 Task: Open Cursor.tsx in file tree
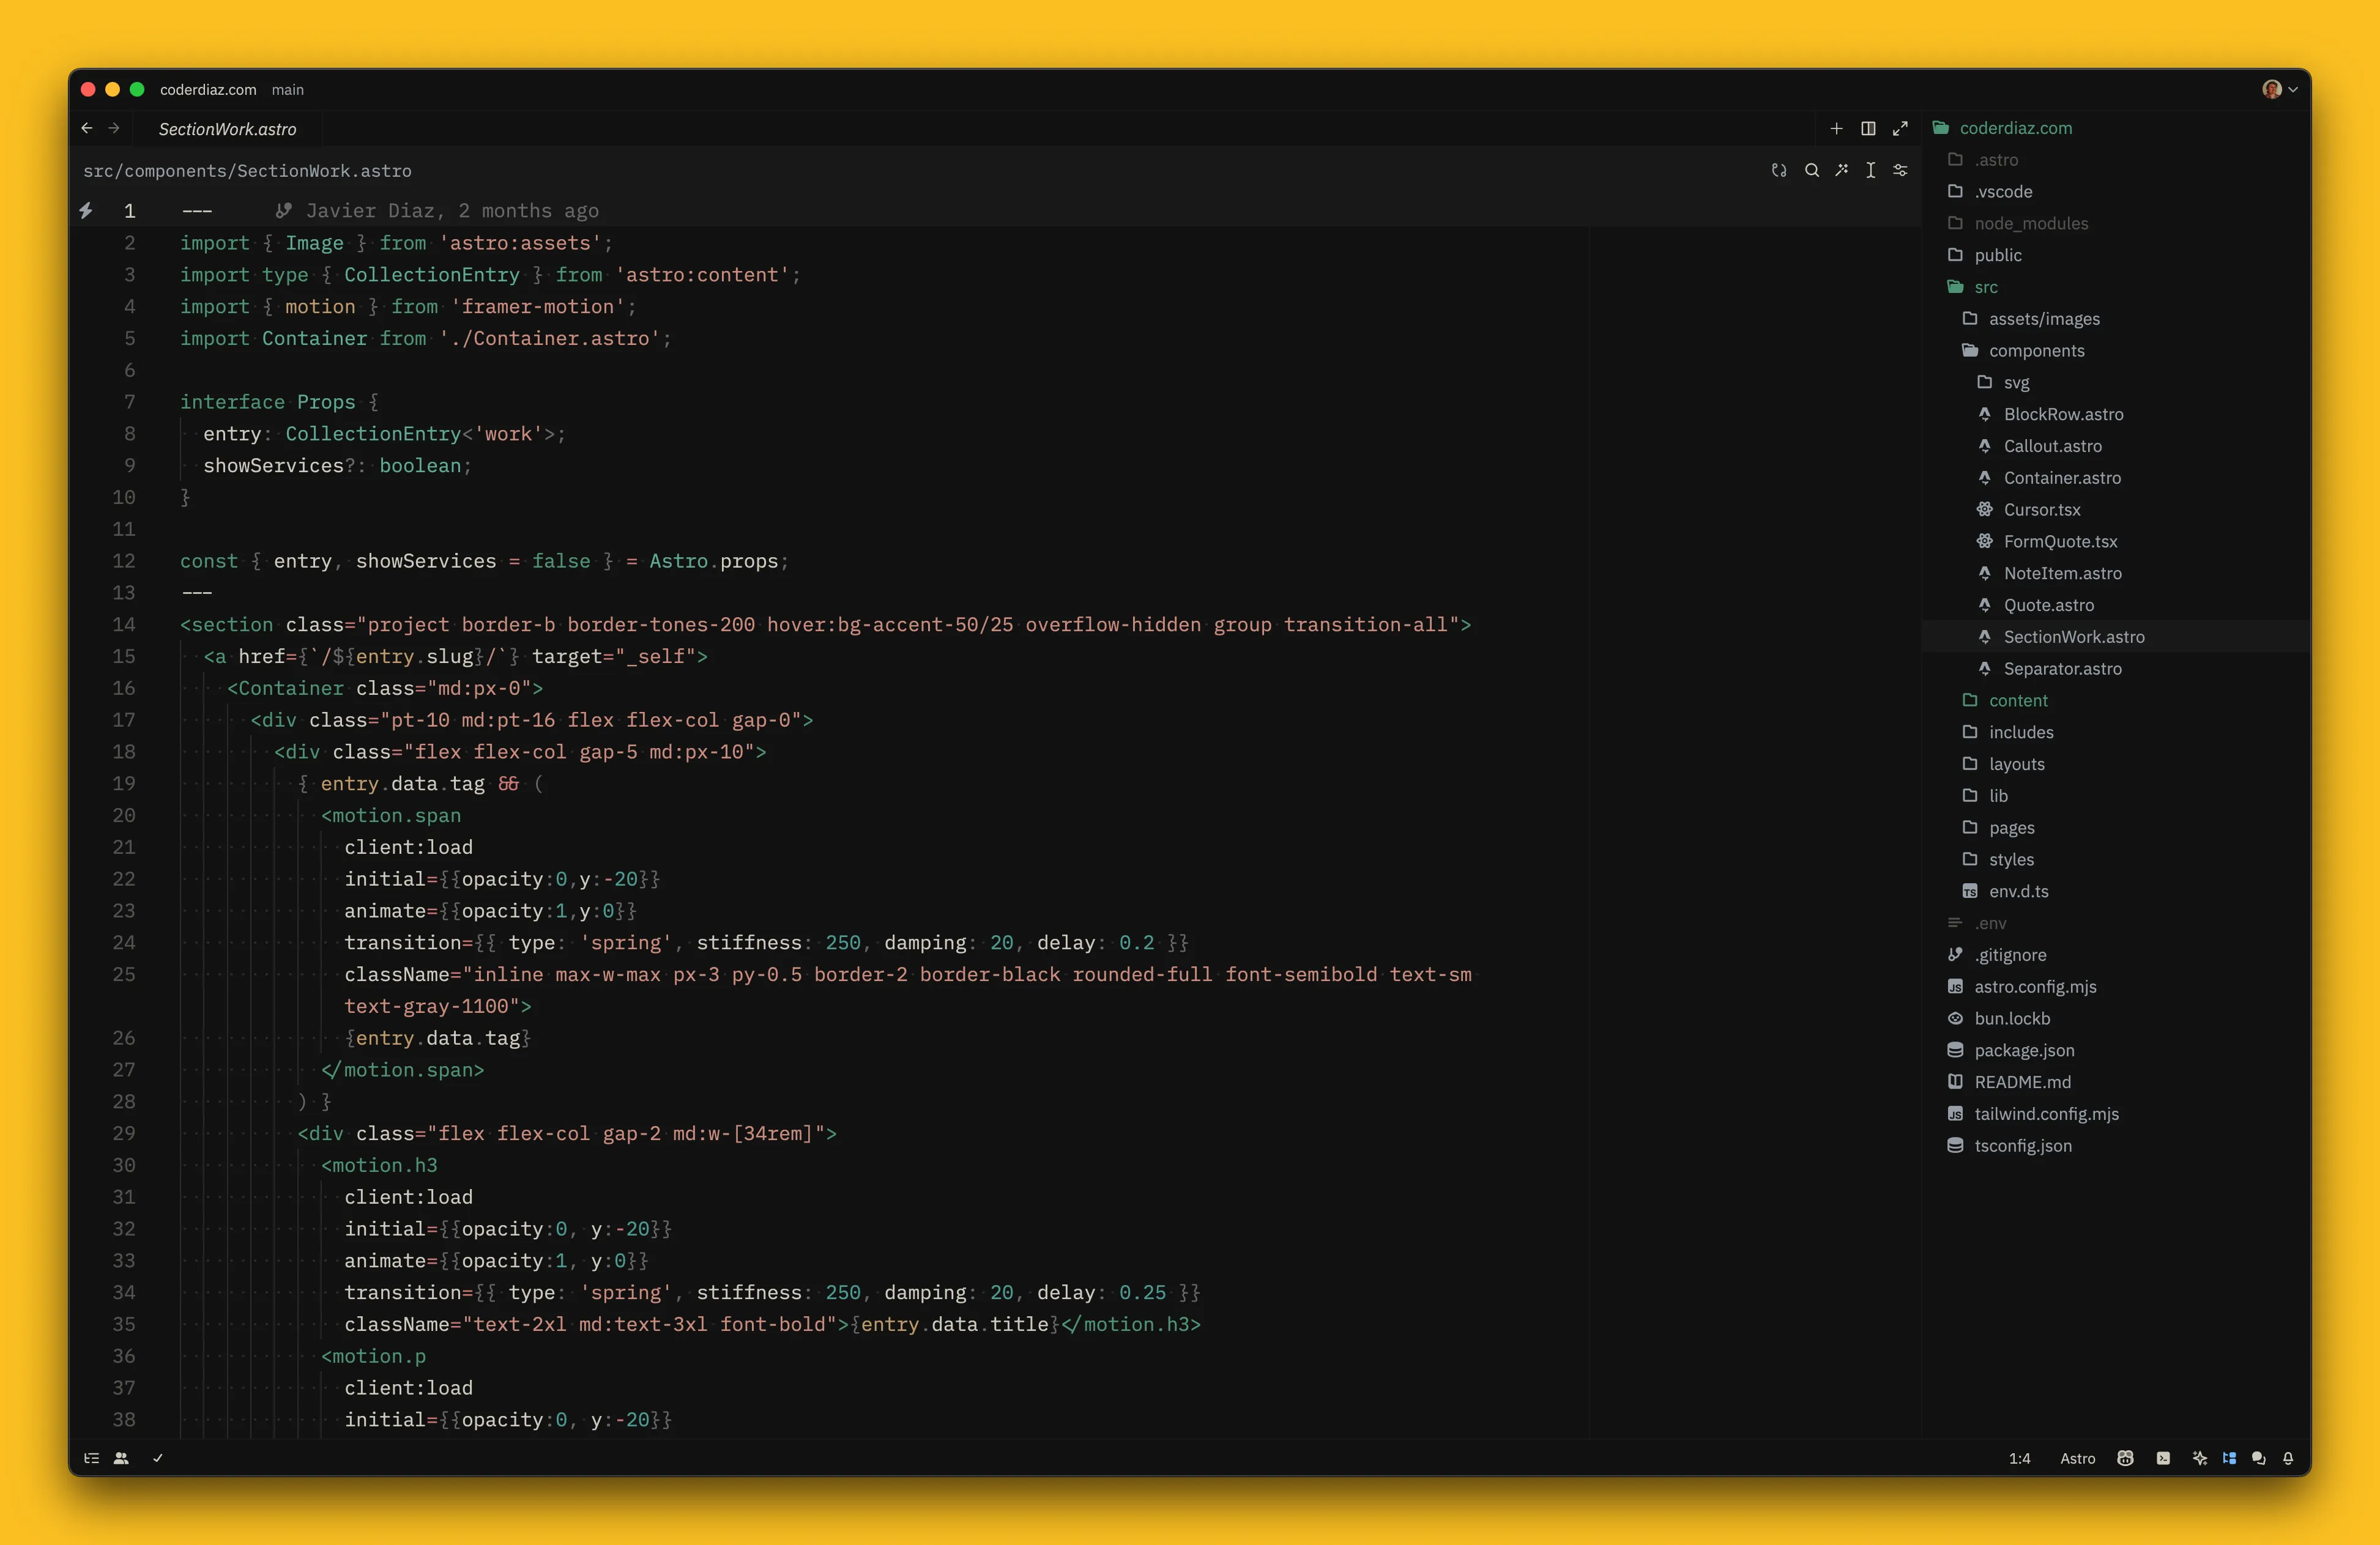pyautogui.click(x=2041, y=509)
